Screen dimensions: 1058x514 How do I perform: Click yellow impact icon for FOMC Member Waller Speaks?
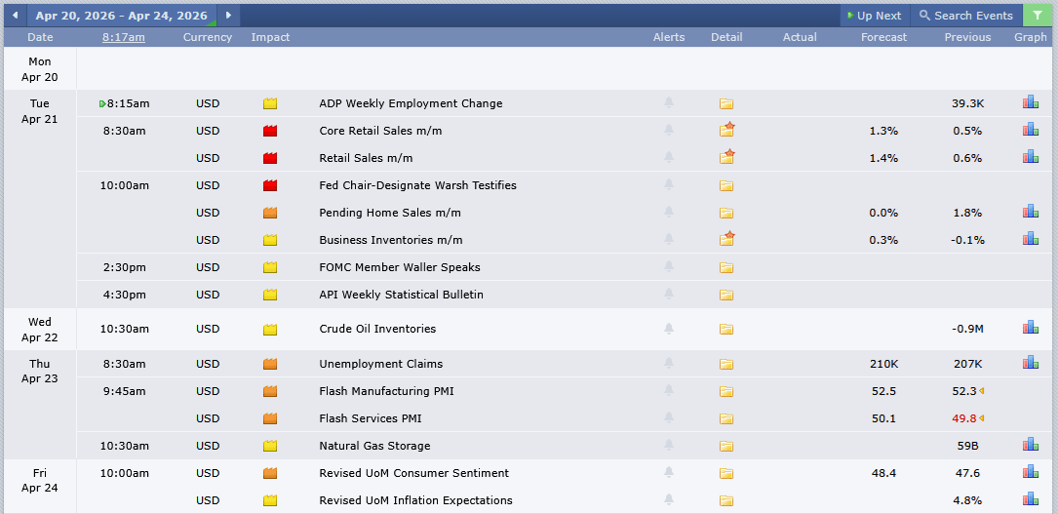(270, 267)
